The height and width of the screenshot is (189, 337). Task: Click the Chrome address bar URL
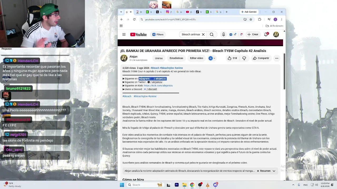point(171,19)
